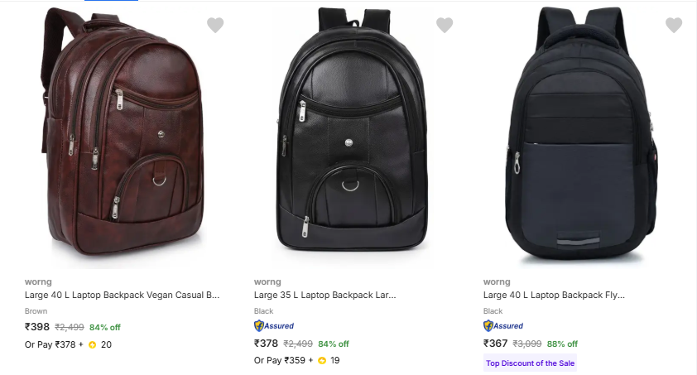This screenshot has width=697, height=375.
Task: Click the worng brand above the brown backpack title
Action: point(37,281)
